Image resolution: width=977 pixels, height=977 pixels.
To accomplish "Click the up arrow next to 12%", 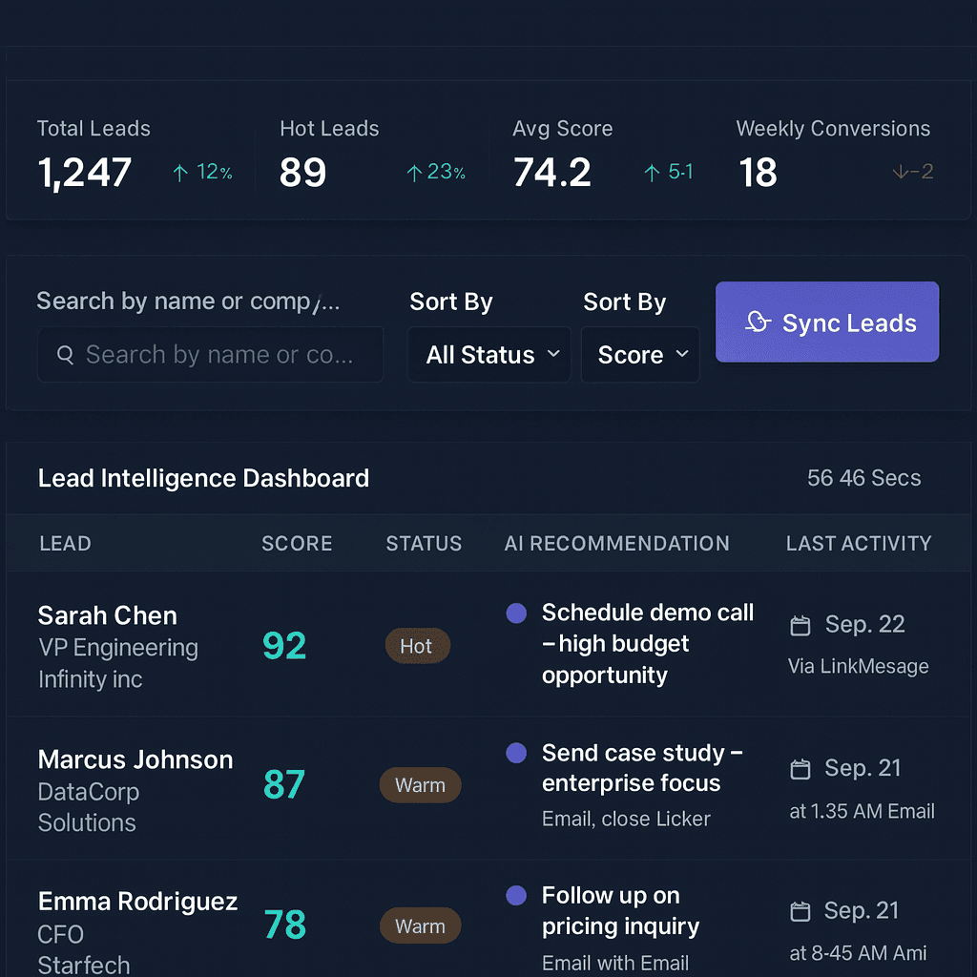I will tap(179, 173).
